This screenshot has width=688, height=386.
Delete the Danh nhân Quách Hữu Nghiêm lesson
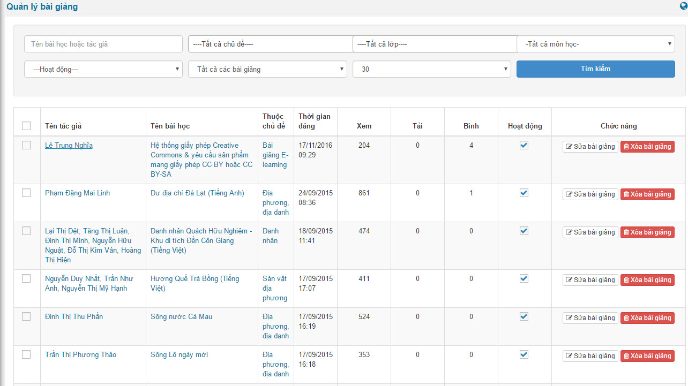(647, 232)
